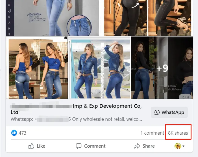
Task: Open the blue ruffled top photo
Action: tap(37, 68)
